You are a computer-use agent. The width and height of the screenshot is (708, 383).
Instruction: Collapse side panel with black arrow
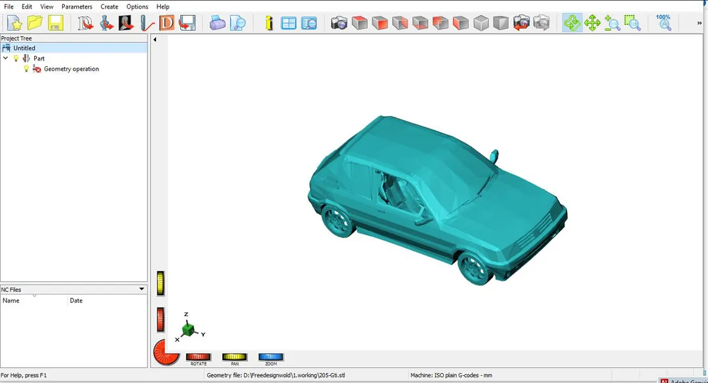(155, 39)
